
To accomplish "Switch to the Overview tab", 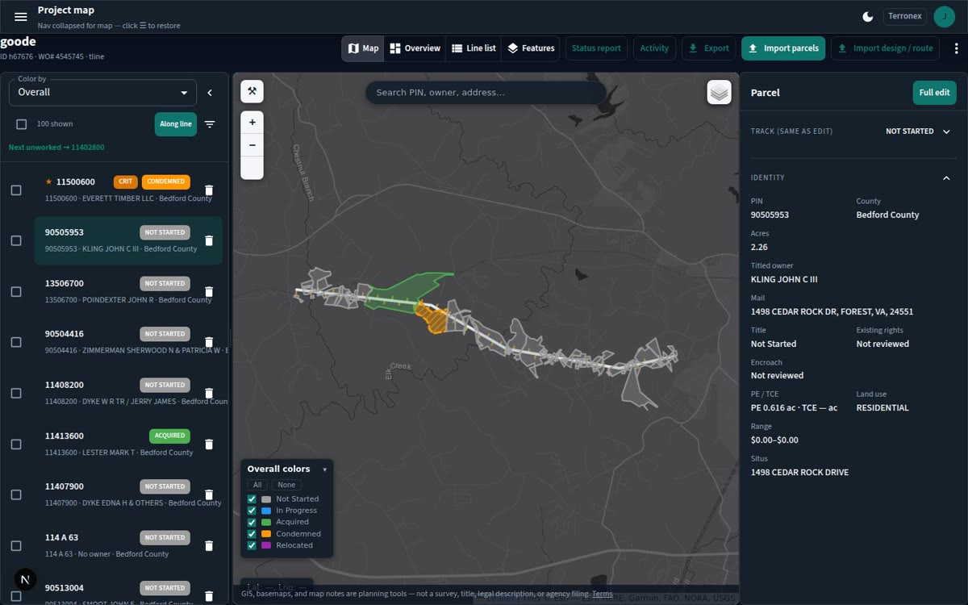I will 415,48.
